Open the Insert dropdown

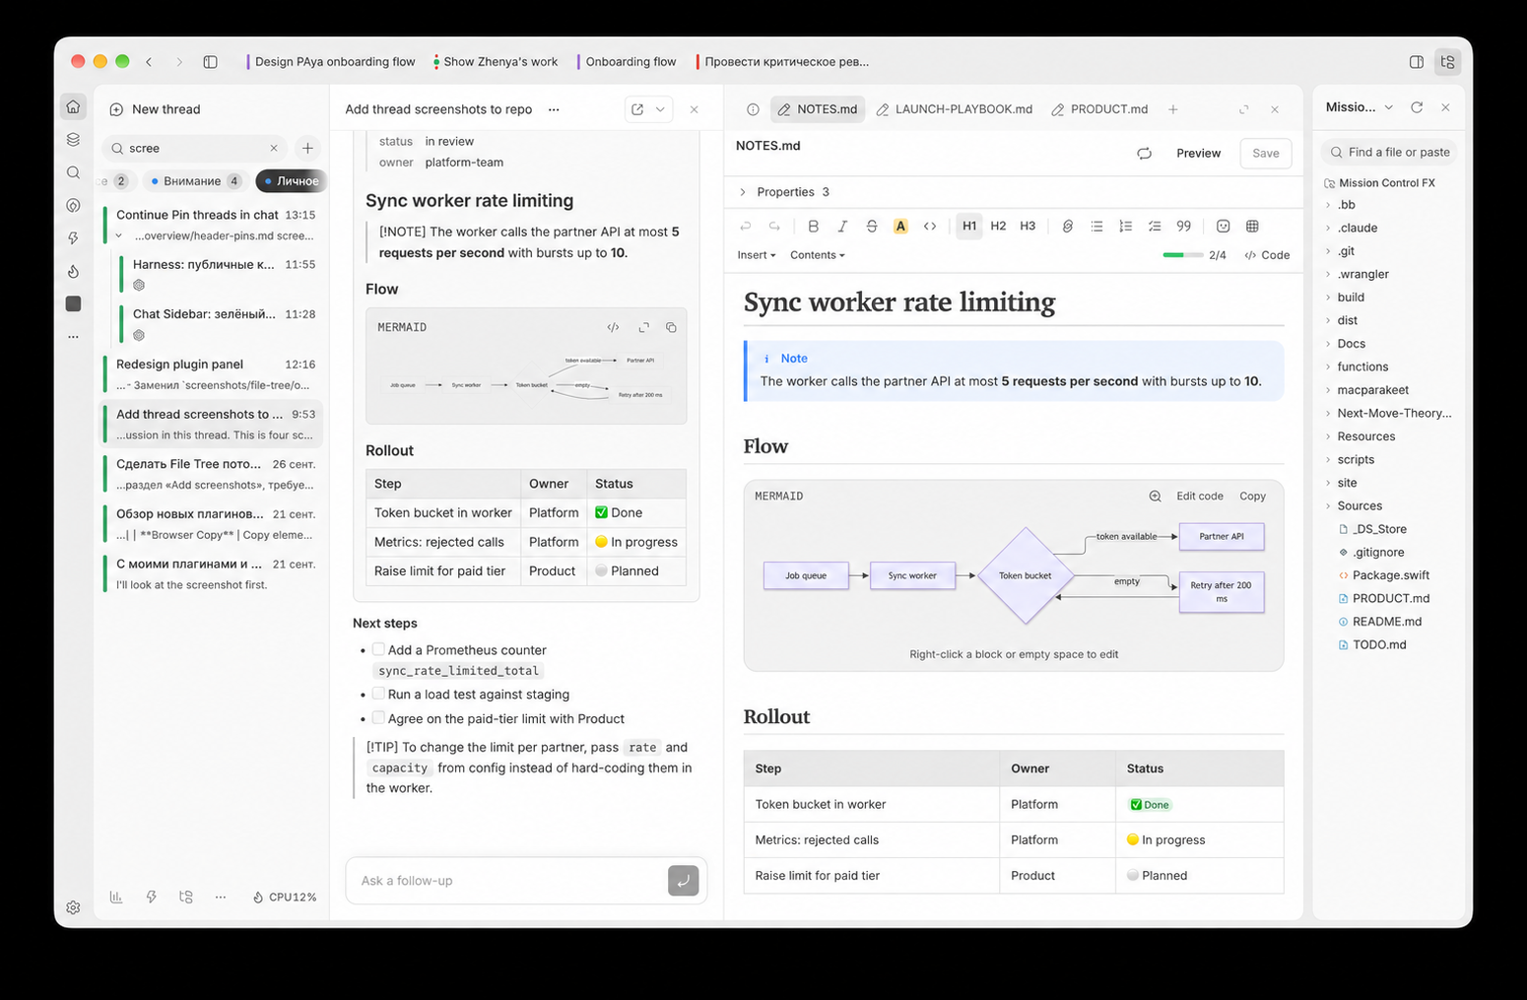(x=757, y=255)
